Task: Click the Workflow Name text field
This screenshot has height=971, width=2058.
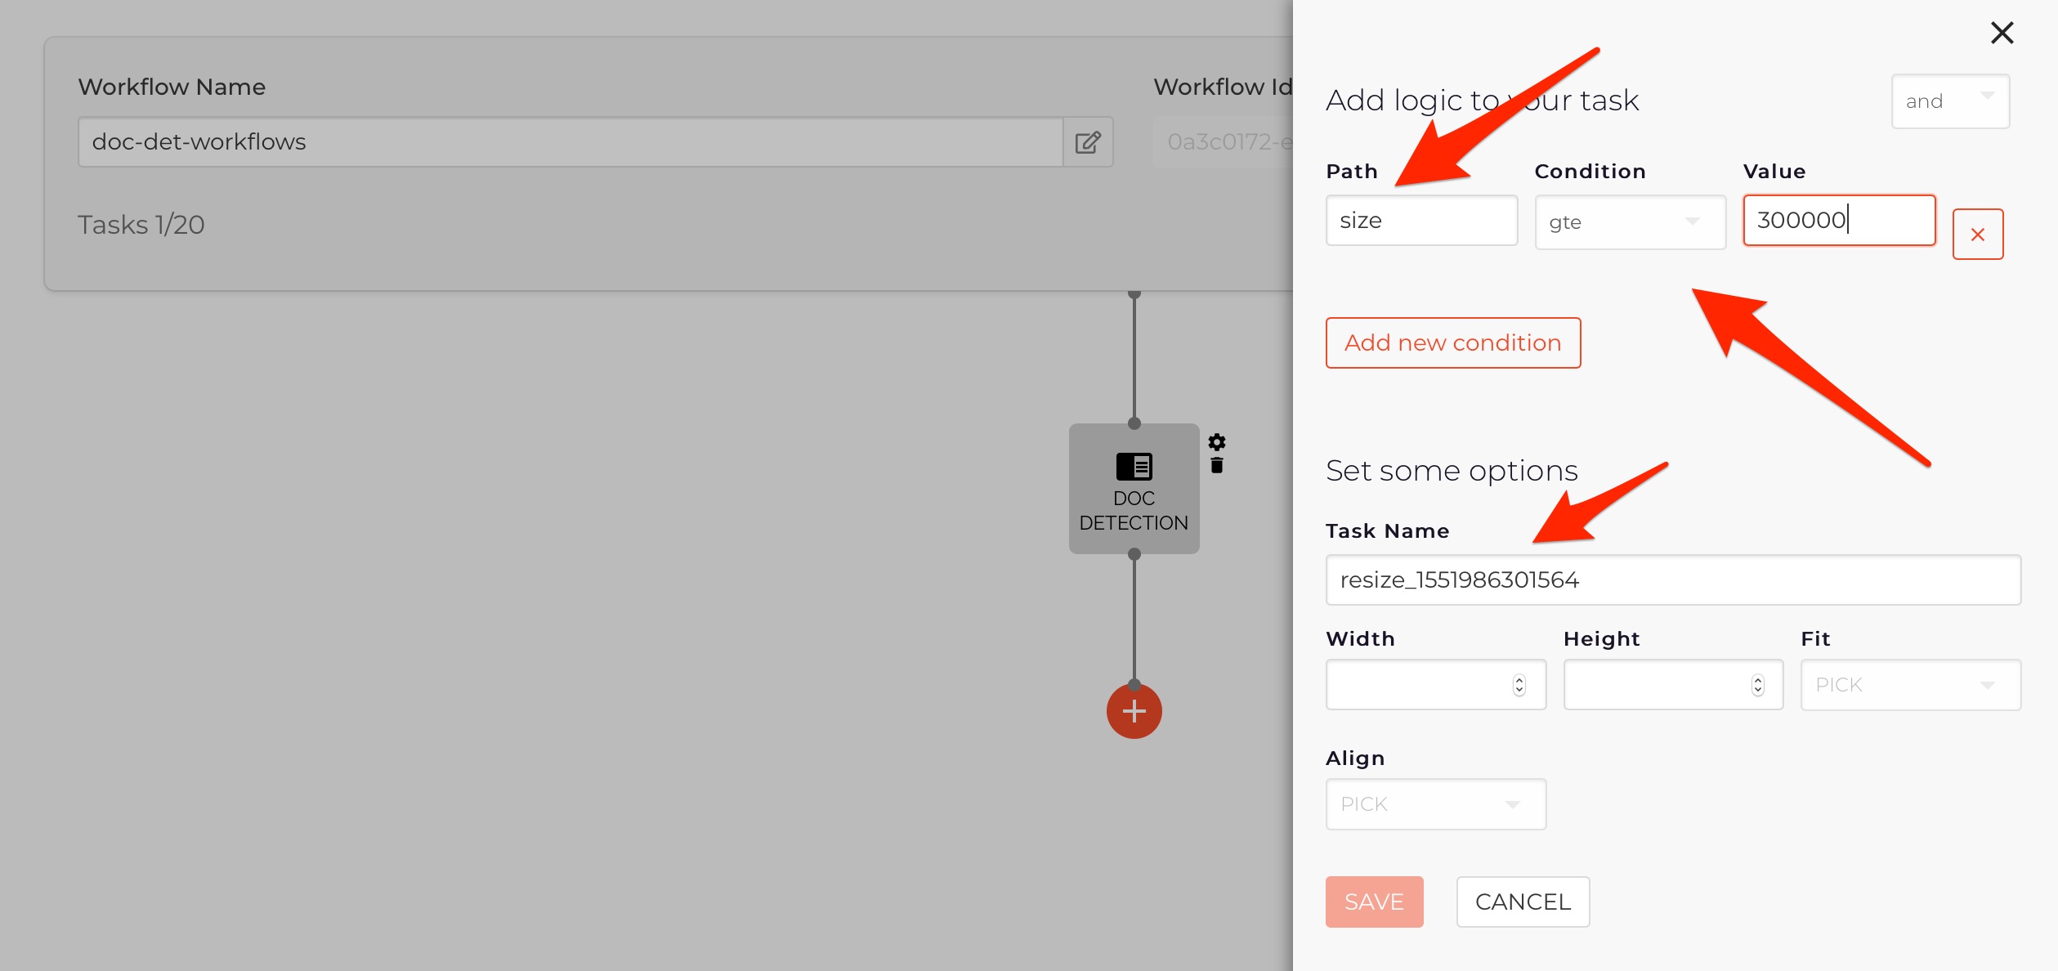Action: click(570, 142)
